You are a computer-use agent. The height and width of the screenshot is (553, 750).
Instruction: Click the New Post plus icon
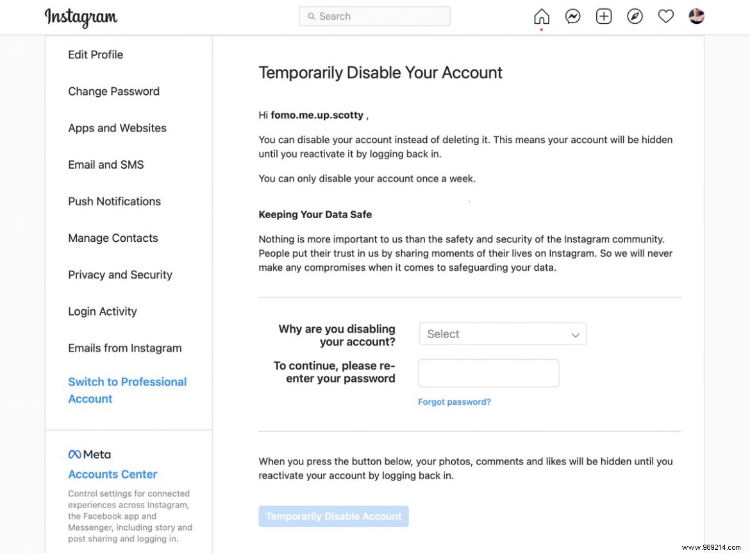[603, 16]
